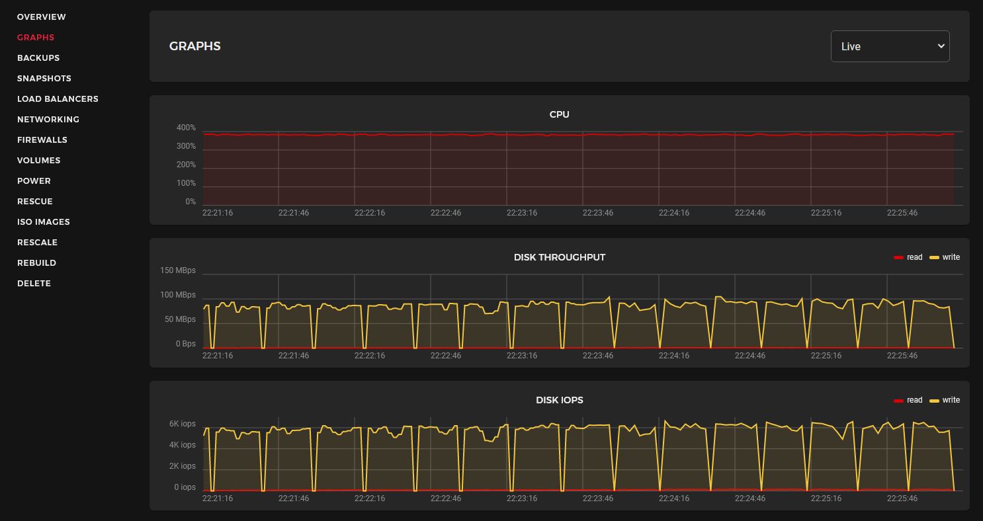Click the GRAPHS page heading

[195, 46]
